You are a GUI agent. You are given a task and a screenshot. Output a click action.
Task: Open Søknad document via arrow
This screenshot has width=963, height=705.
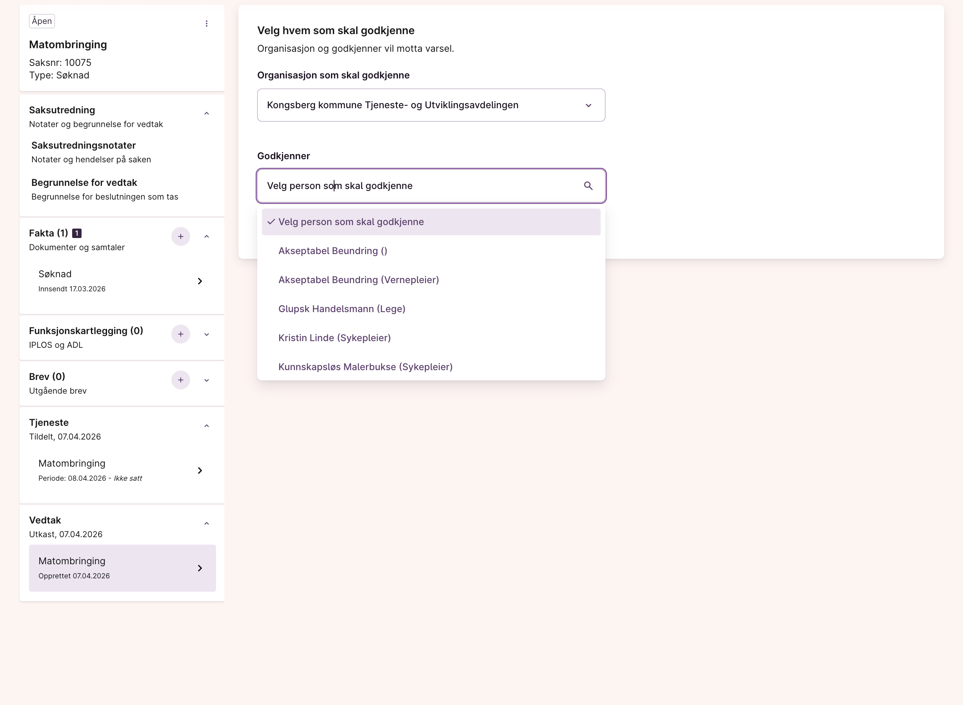point(200,281)
